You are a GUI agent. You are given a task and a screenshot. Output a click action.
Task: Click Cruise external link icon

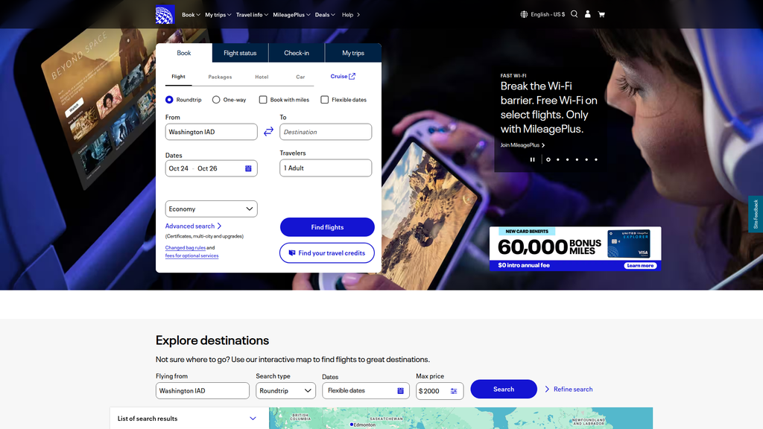[x=352, y=77]
